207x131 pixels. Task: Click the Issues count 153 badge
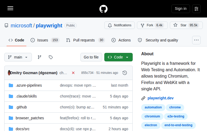55,40
